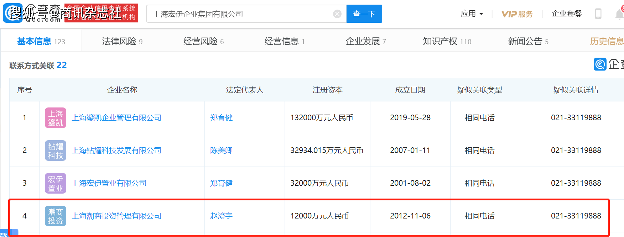Open 上海宏伊置业有限公司 company page
Viewport: 624px width, 237px height.
point(109,183)
